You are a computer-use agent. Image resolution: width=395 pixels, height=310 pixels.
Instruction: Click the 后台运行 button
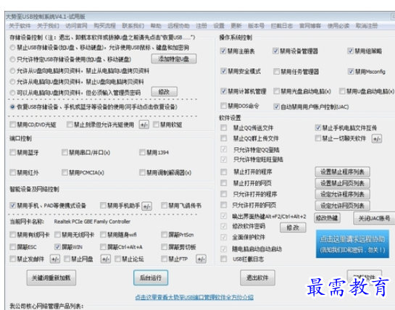(151, 277)
